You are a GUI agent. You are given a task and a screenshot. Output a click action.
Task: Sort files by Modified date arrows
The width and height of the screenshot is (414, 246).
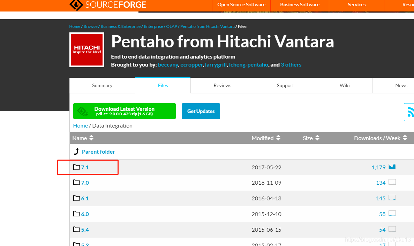click(x=278, y=138)
